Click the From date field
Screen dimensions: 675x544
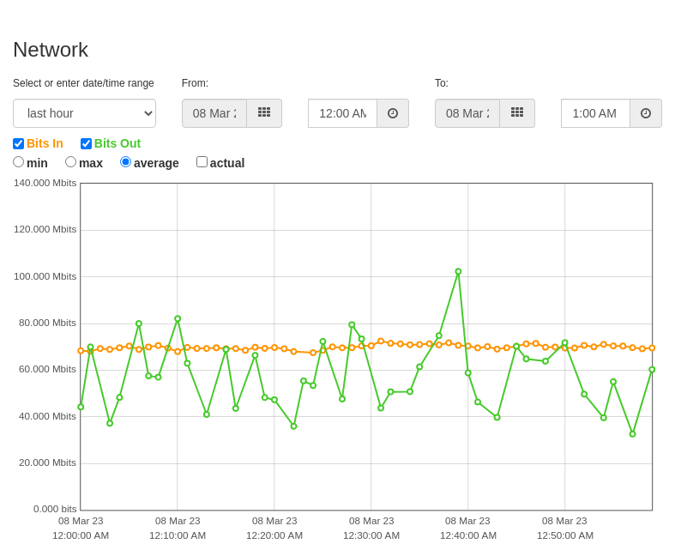tap(214, 113)
